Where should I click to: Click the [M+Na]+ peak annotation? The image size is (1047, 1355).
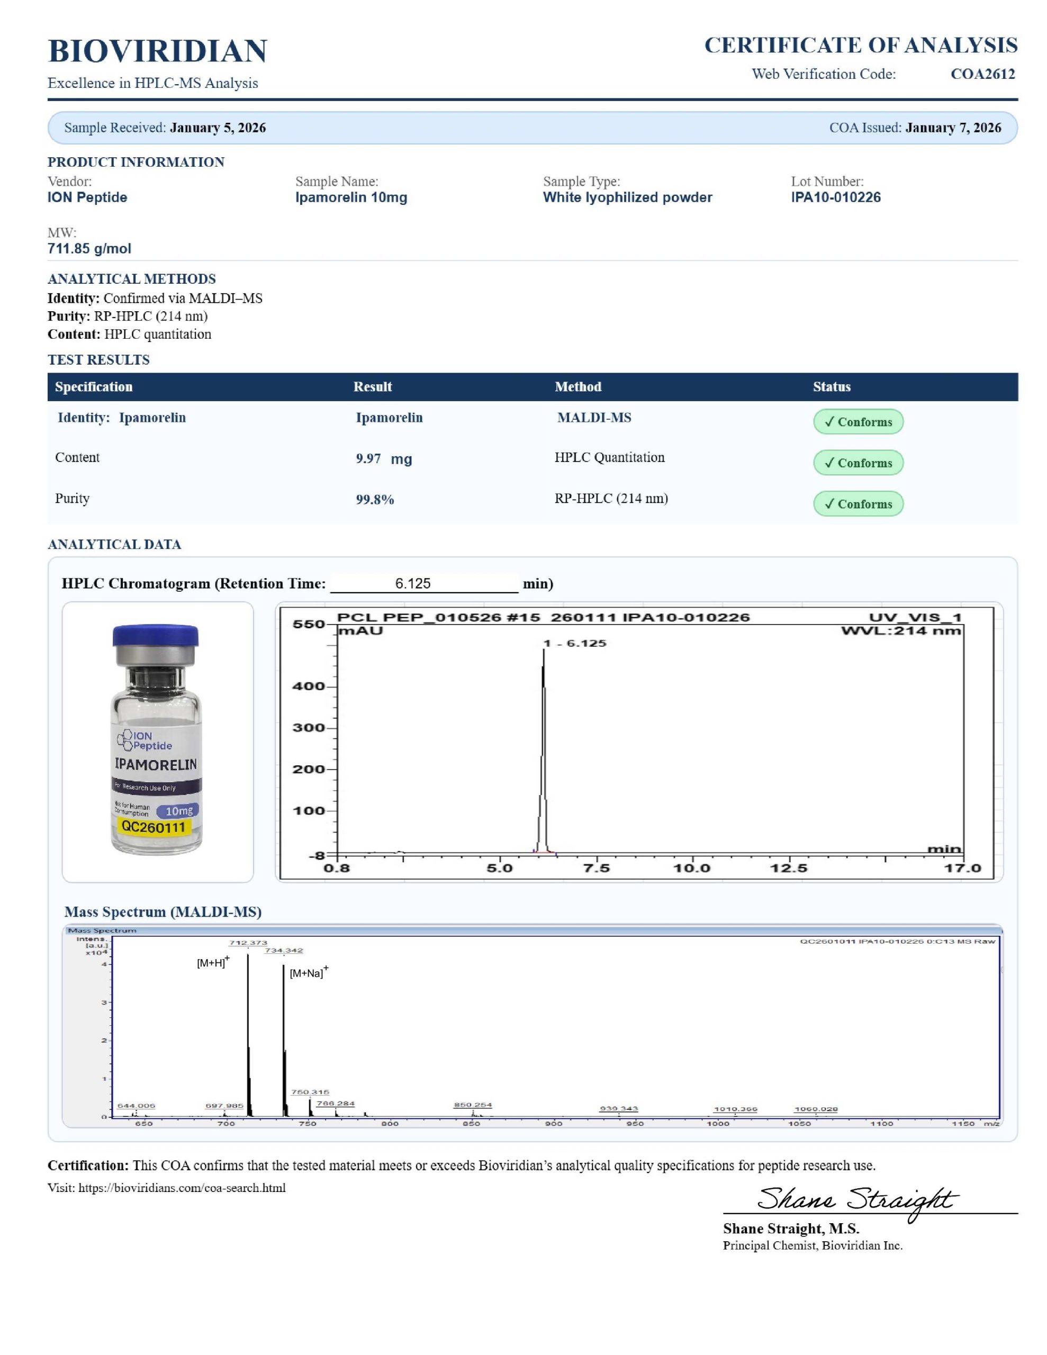309,972
